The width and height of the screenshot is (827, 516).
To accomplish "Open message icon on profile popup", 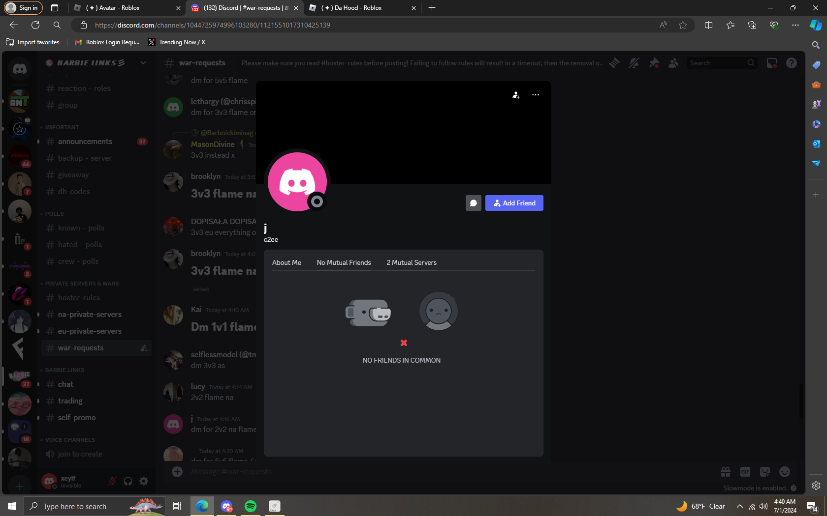I will 474,203.
